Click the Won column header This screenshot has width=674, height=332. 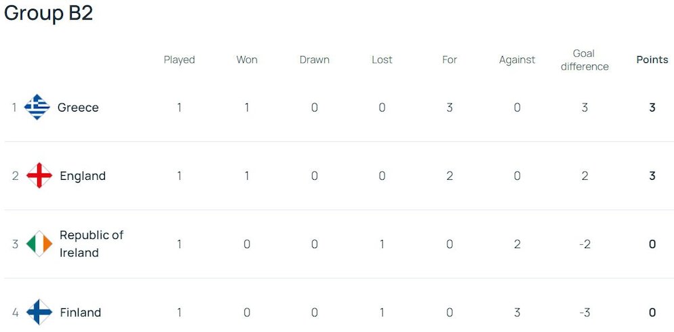pyautogui.click(x=247, y=60)
